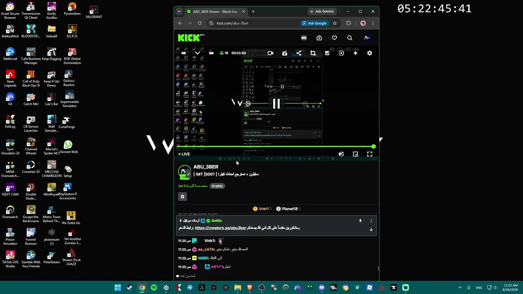Click the ARYF1 username in chat
Screen dimensions: 523x294
click(x=217, y=267)
